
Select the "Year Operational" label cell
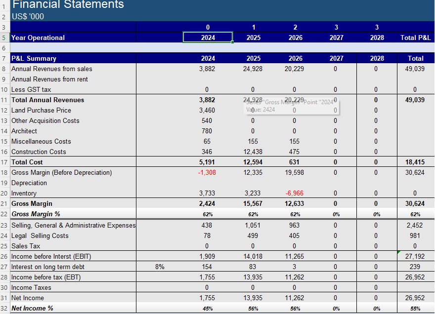tap(38, 38)
